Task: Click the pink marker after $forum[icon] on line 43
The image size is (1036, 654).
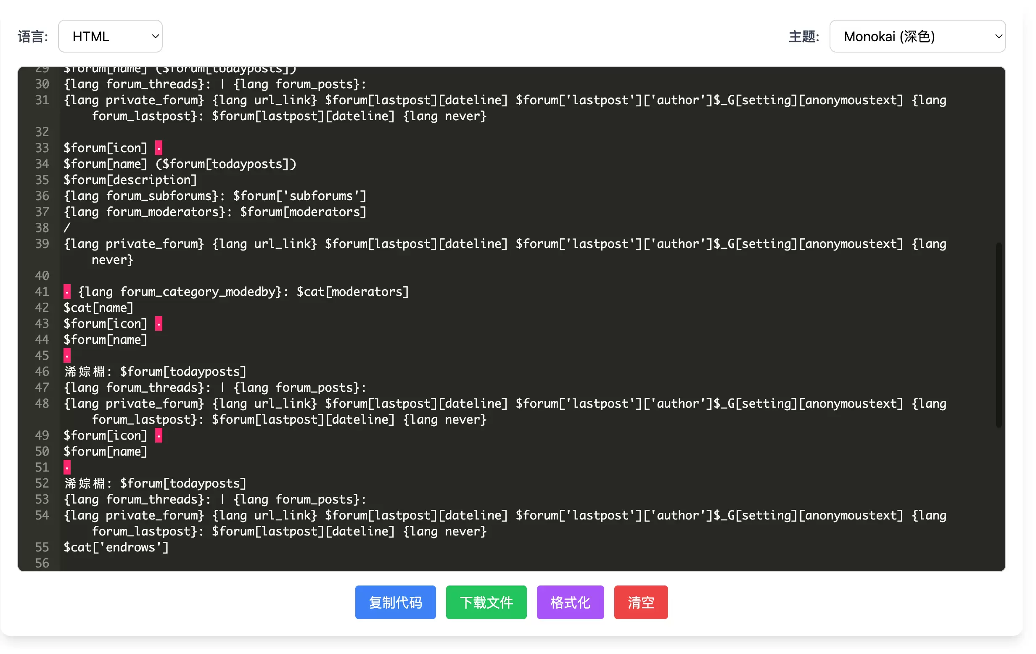Action: pyautogui.click(x=159, y=323)
